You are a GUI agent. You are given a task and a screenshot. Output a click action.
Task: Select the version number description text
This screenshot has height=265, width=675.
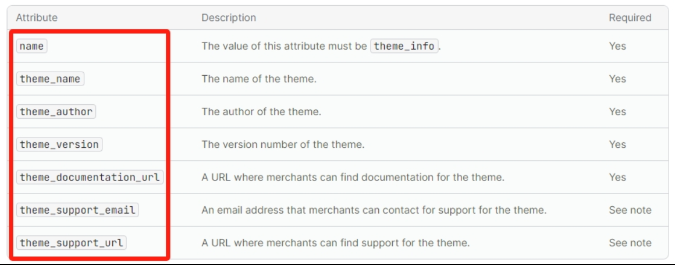[283, 144]
